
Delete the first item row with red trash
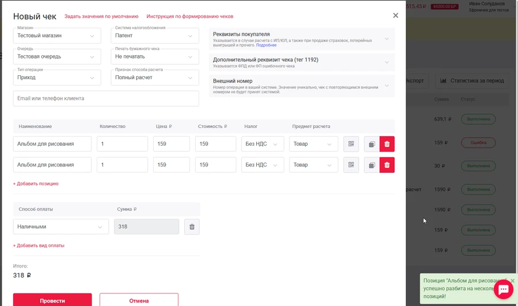tap(387, 144)
